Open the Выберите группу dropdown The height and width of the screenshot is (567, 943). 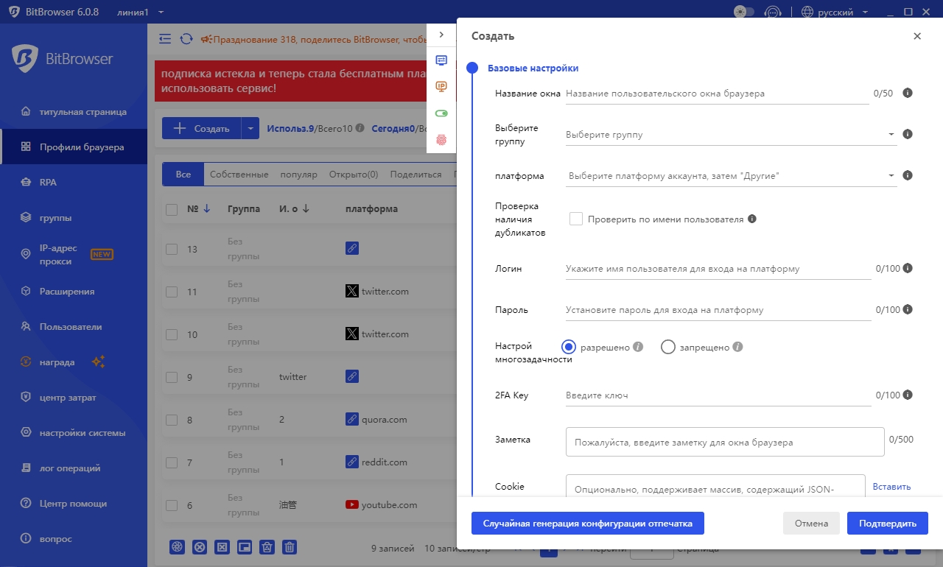731,135
